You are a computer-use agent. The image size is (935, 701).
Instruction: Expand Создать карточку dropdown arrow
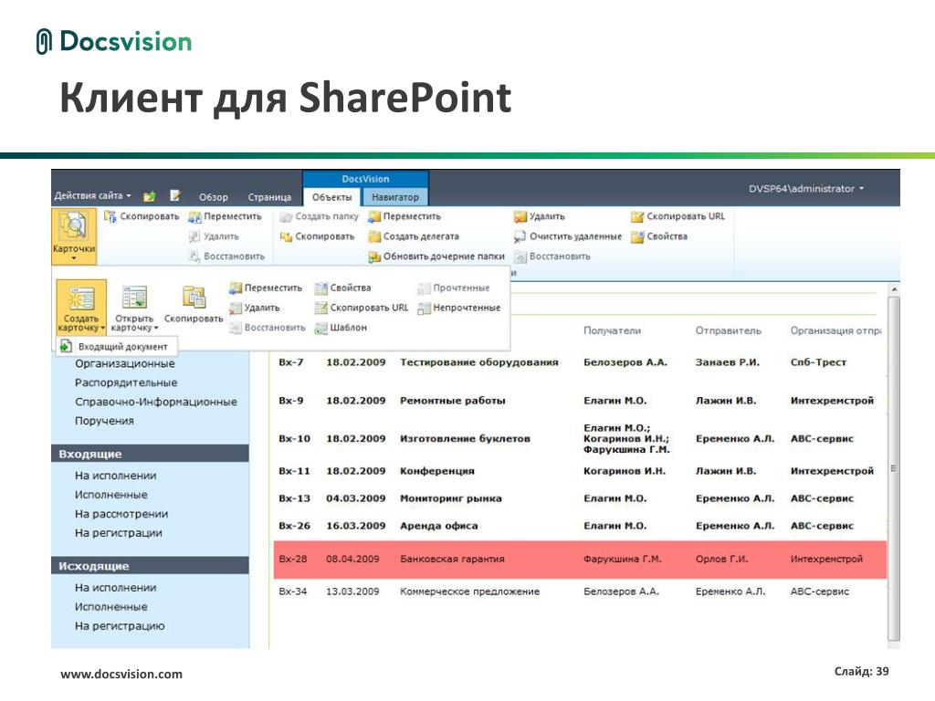click(102, 328)
